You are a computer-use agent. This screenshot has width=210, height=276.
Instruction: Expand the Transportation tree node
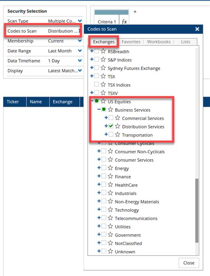(106, 134)
